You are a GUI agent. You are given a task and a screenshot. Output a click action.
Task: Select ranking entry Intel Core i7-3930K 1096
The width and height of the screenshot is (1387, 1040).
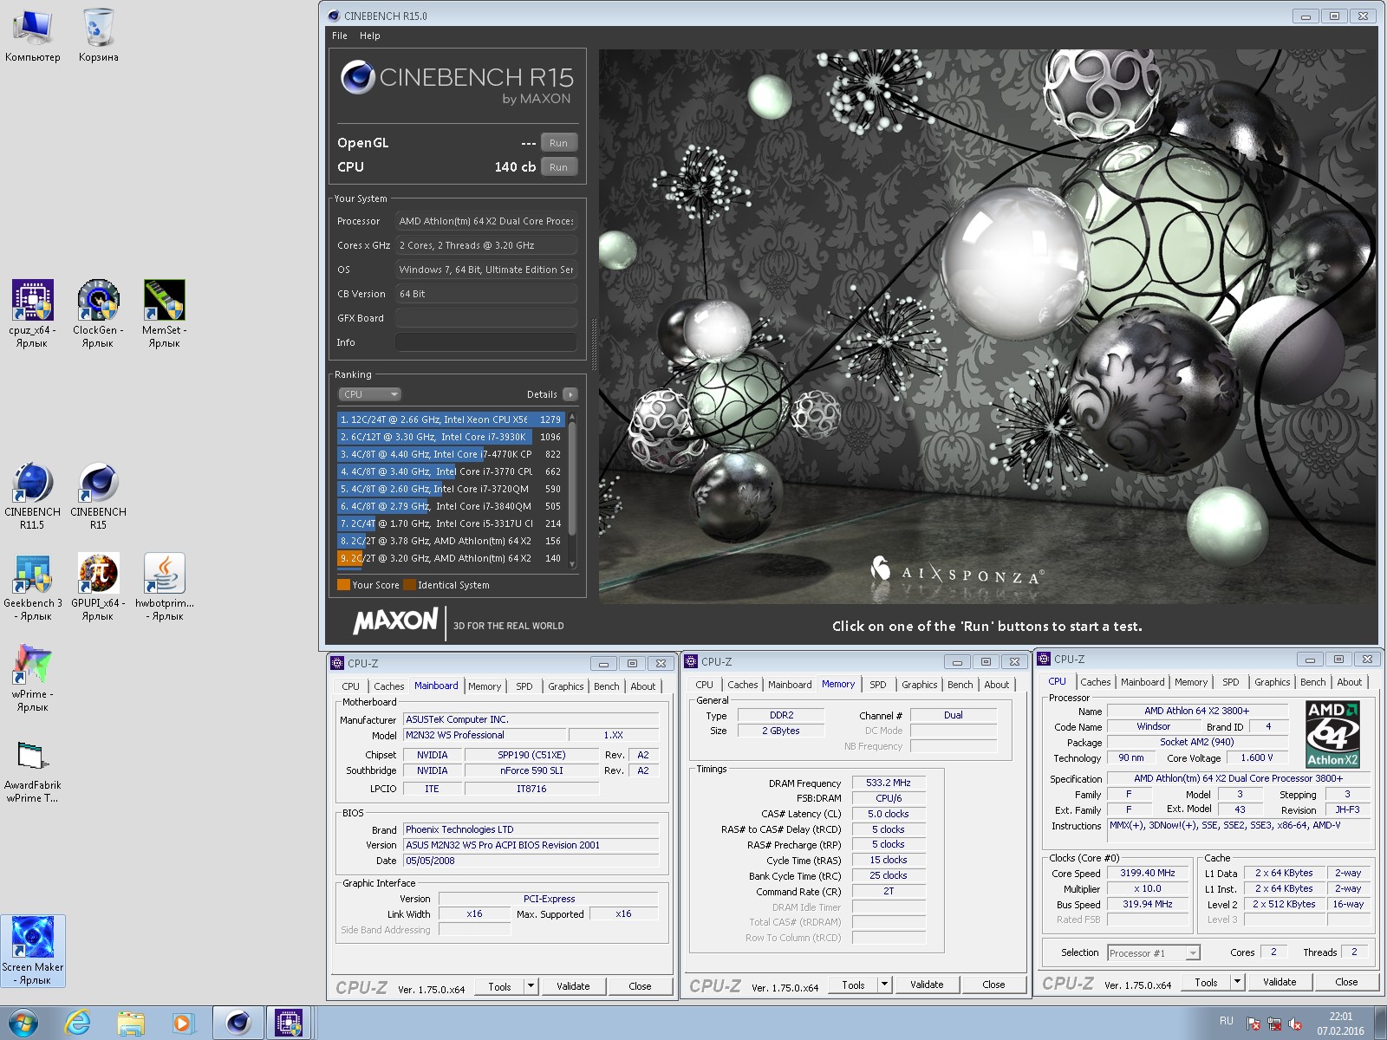tap(451, 437)
